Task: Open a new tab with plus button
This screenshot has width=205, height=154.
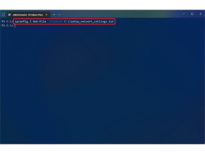Action: pyautogui.click(x=54, y=15)
